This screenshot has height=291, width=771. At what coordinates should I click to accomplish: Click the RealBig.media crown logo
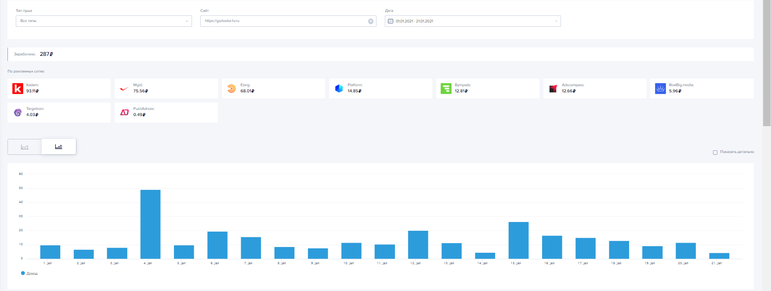coord(660,89)
